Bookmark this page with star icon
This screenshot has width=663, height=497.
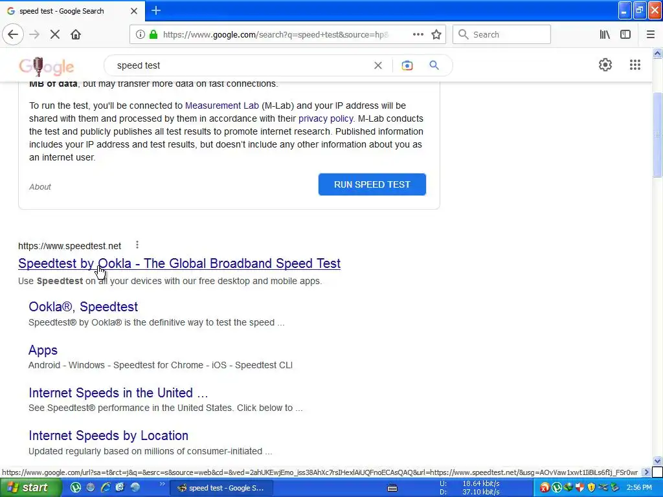click(x=436, y=34)
